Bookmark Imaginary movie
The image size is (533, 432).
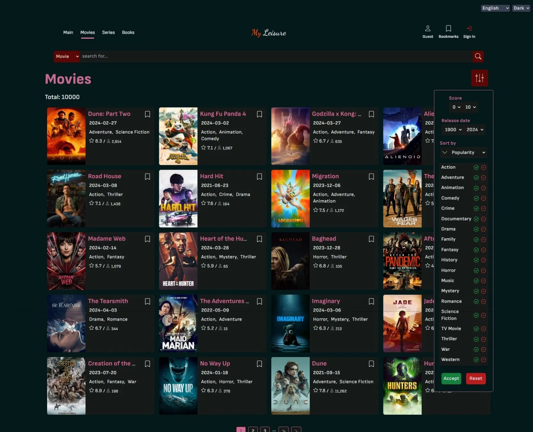click(371, 301)
